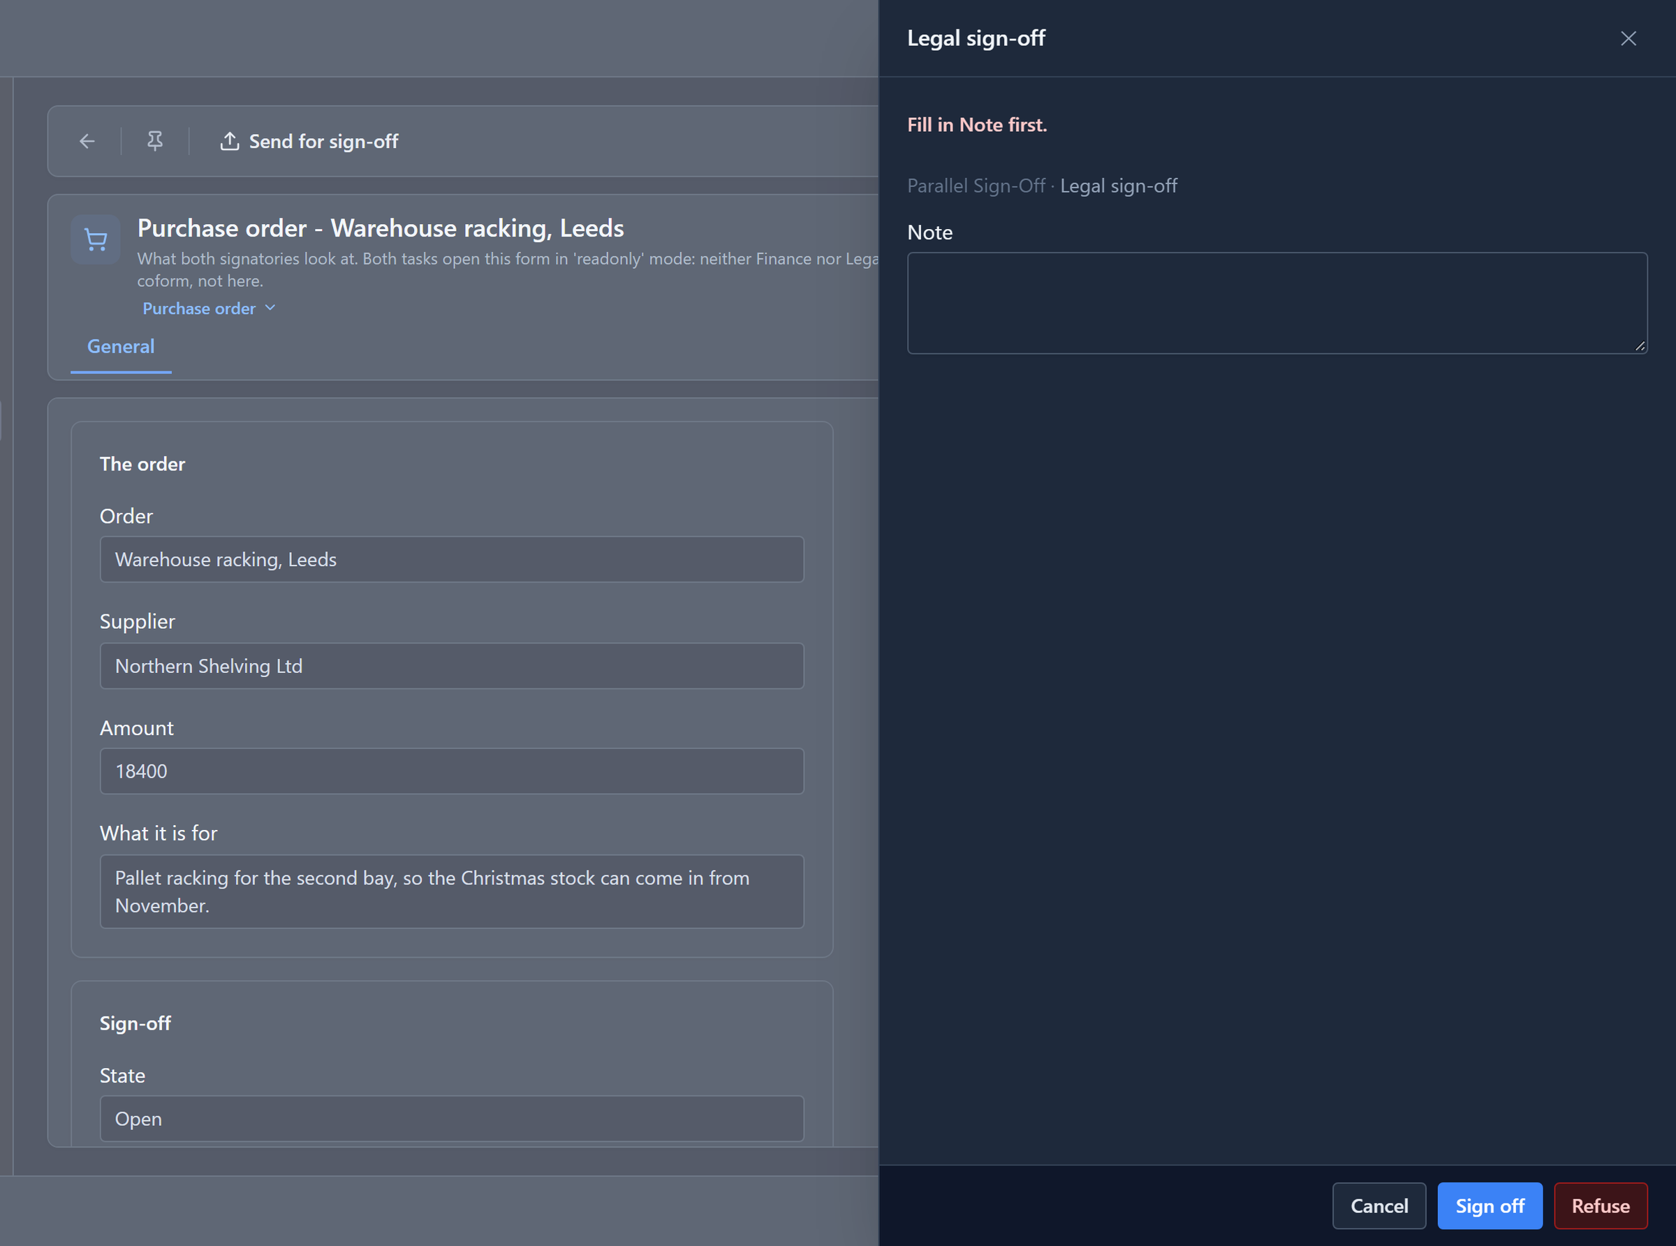Click the back arrow icon
Viewport: 1676px width, 1246px height.
tap(87, 141)
